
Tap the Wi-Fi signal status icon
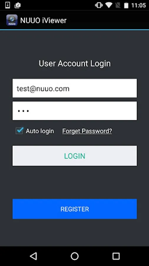[109, 5]
